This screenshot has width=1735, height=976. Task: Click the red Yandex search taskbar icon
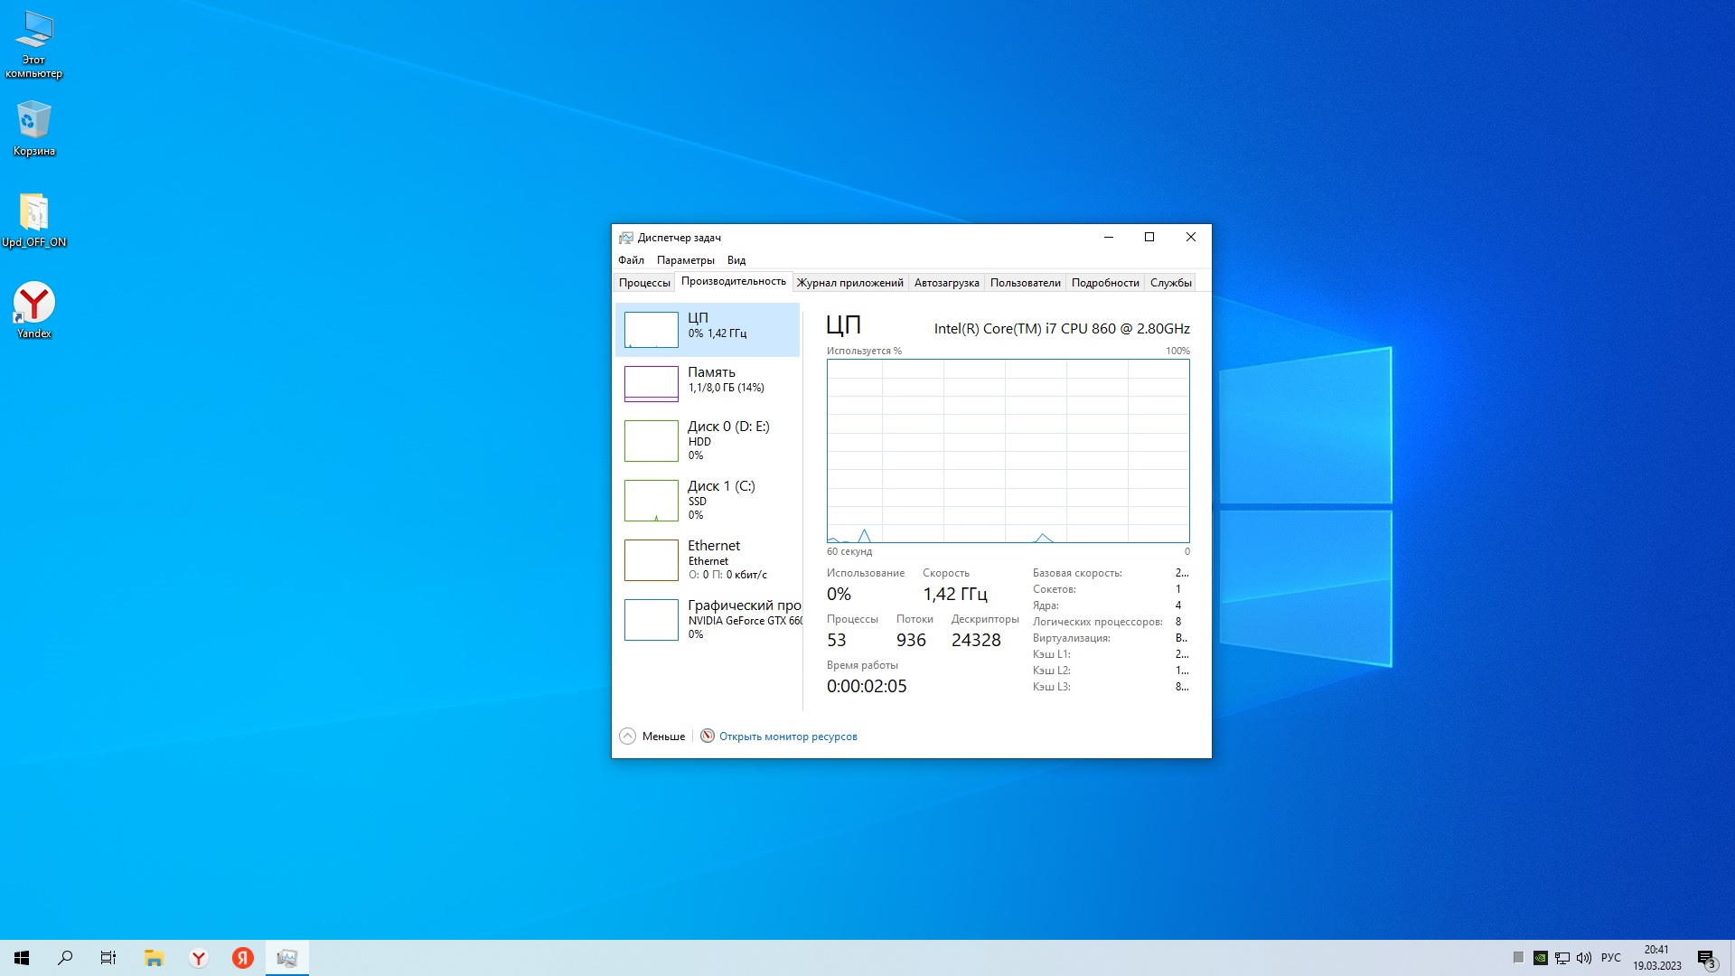[242, 958]
